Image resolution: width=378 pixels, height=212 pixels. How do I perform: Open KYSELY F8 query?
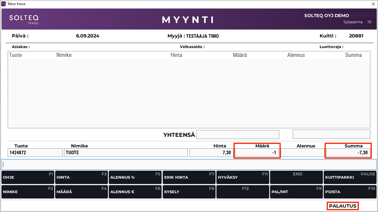click(x=189, y=192)
